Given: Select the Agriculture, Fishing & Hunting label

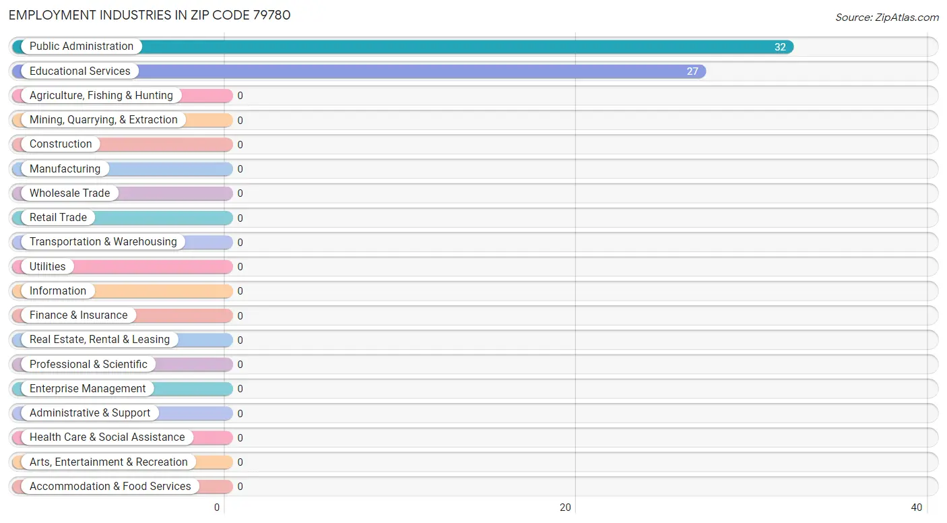Looking at the screenshot, I should 101,96.
